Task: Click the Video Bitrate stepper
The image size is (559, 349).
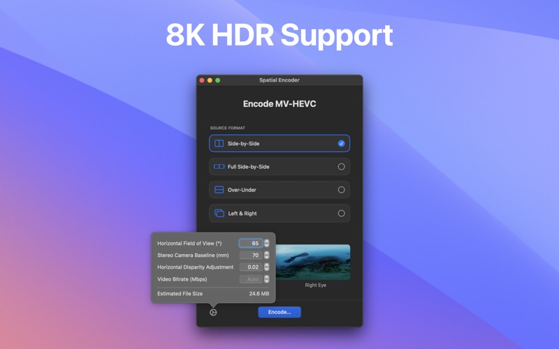Action: [x=267, y=279]
